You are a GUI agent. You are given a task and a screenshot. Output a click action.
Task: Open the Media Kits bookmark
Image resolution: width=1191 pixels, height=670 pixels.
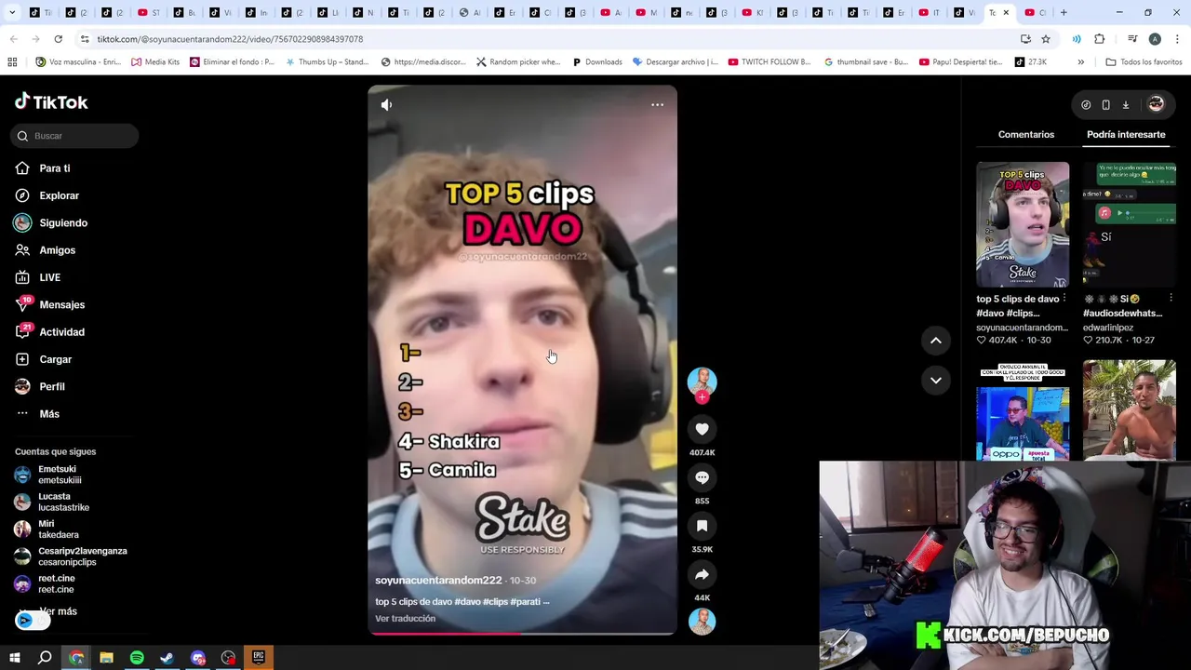[x=155, y=62]
